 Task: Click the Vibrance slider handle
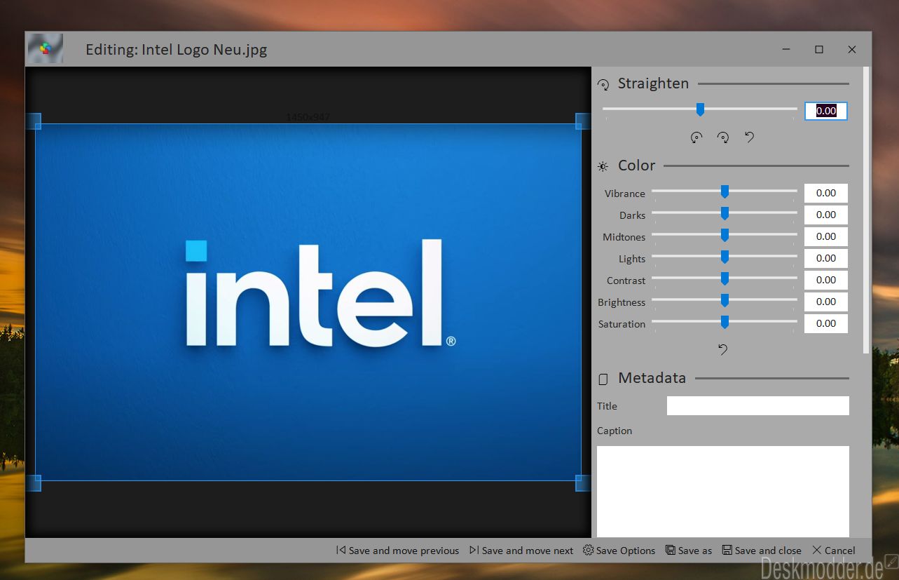[725, 191]
